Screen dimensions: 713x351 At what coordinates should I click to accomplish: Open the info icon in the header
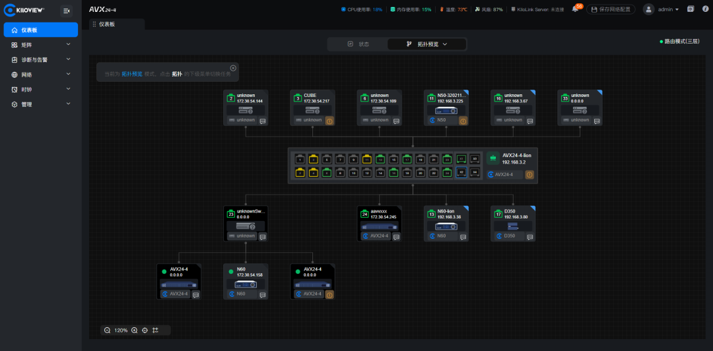(x=704, y=9)
